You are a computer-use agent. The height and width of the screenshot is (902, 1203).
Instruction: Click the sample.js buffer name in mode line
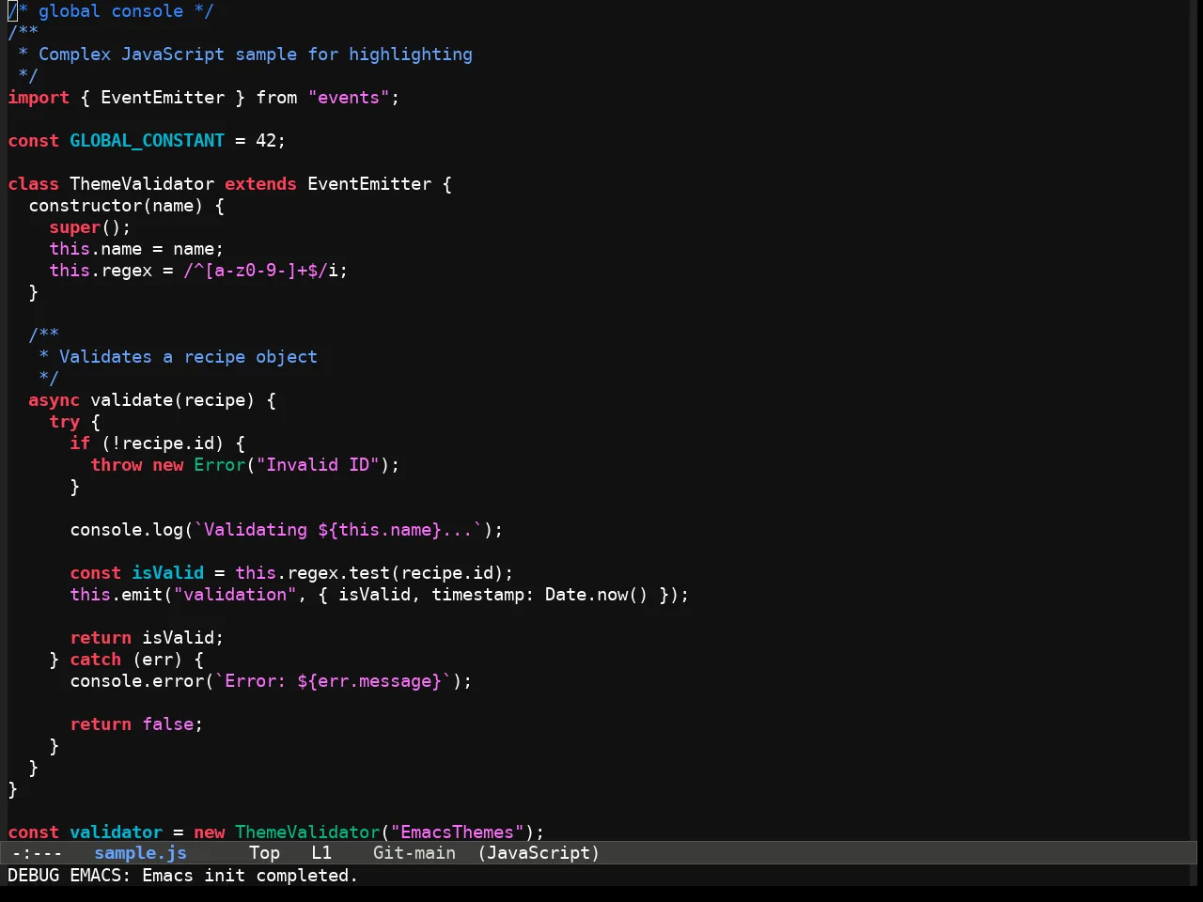(x=141, y=853)
